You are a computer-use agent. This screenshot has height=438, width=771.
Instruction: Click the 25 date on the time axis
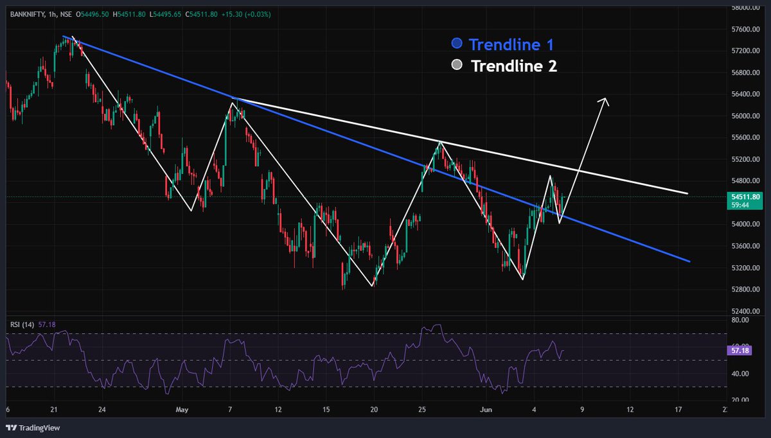point(422,409)
